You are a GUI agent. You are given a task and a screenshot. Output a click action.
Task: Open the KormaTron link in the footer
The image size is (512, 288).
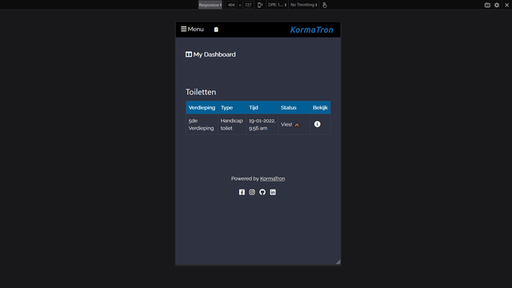(272, 178)
